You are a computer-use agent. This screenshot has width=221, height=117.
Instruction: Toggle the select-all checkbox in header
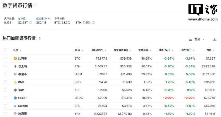click(x=5, y=50)
